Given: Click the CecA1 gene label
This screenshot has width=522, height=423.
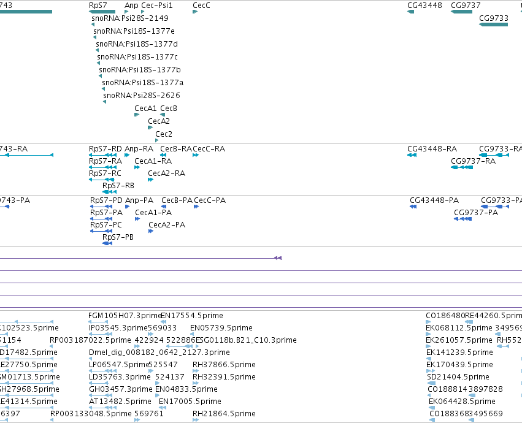Looking at the screenshot, I should click(145, 108).
